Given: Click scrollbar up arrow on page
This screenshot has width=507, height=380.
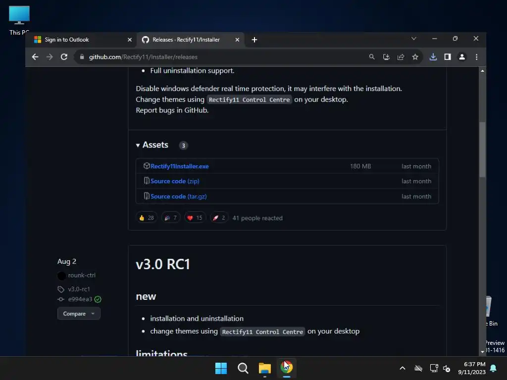Looking at the screenshot, I should [482, 70].
